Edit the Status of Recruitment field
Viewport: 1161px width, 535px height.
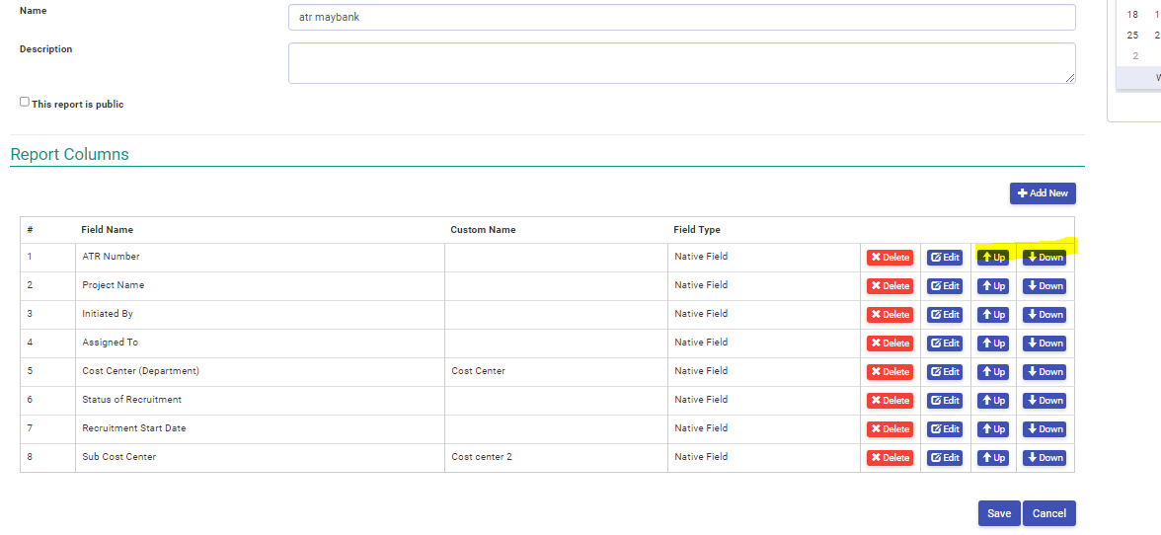coord(945,401)
